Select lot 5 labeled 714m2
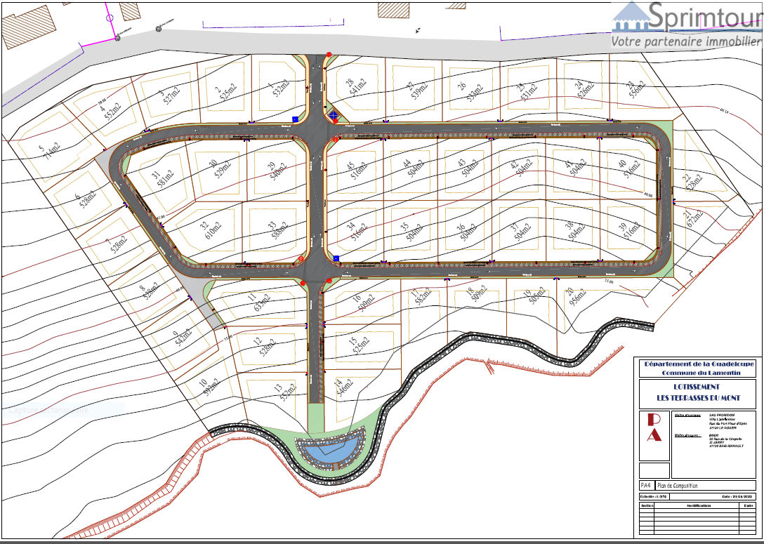The image size is (764, 544). tap(49, 153)
